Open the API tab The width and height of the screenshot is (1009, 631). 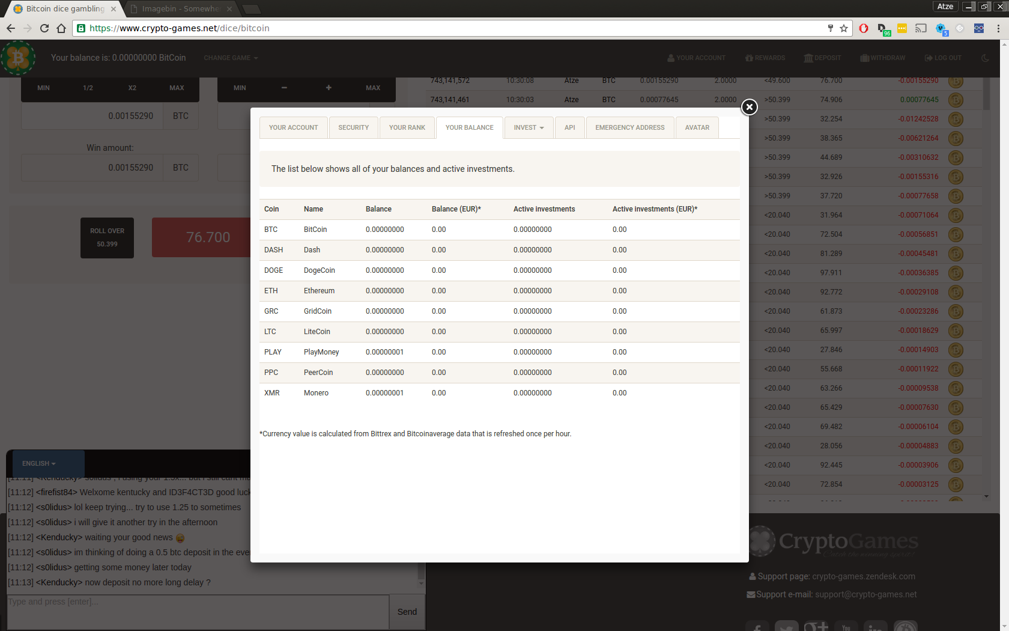pos(570,127)
